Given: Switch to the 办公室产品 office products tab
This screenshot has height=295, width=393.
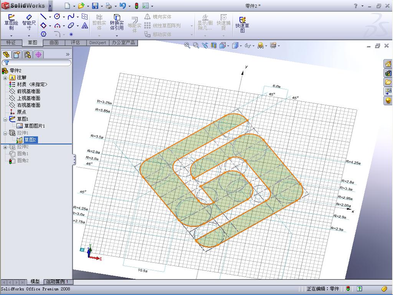Looking at the screenshot, I should click(x=123, y=43).
